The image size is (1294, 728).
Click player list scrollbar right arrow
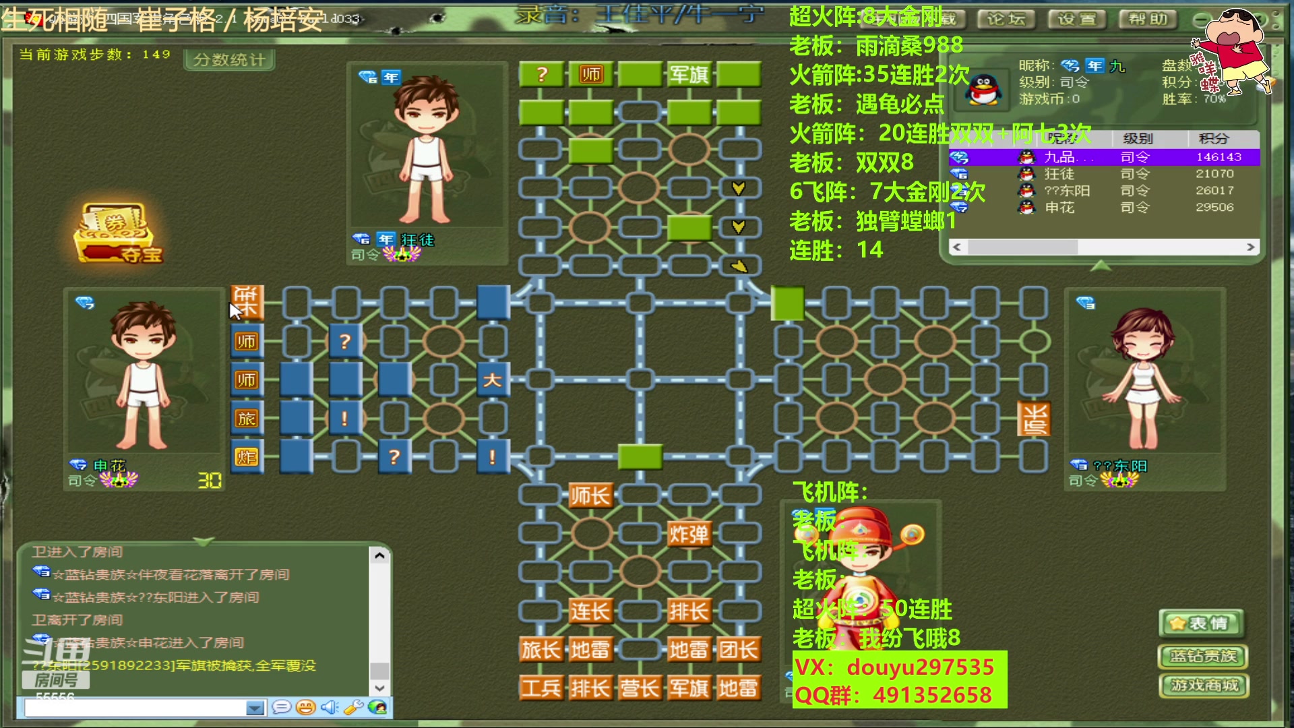coord(1251,247)
